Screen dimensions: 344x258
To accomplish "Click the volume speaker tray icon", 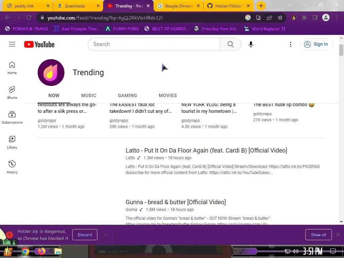I will pos(296,251).
